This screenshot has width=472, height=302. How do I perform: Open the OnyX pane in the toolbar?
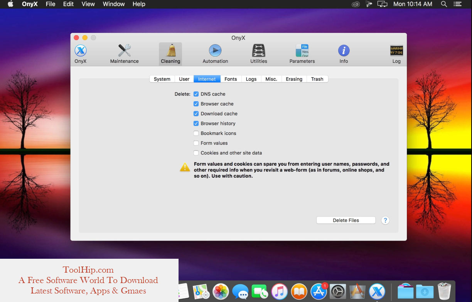81,54
